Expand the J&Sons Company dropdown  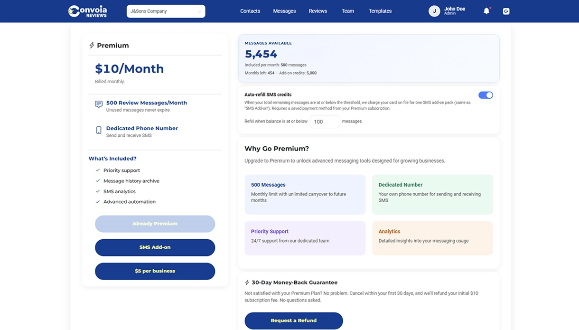click(x=166, y=11)
